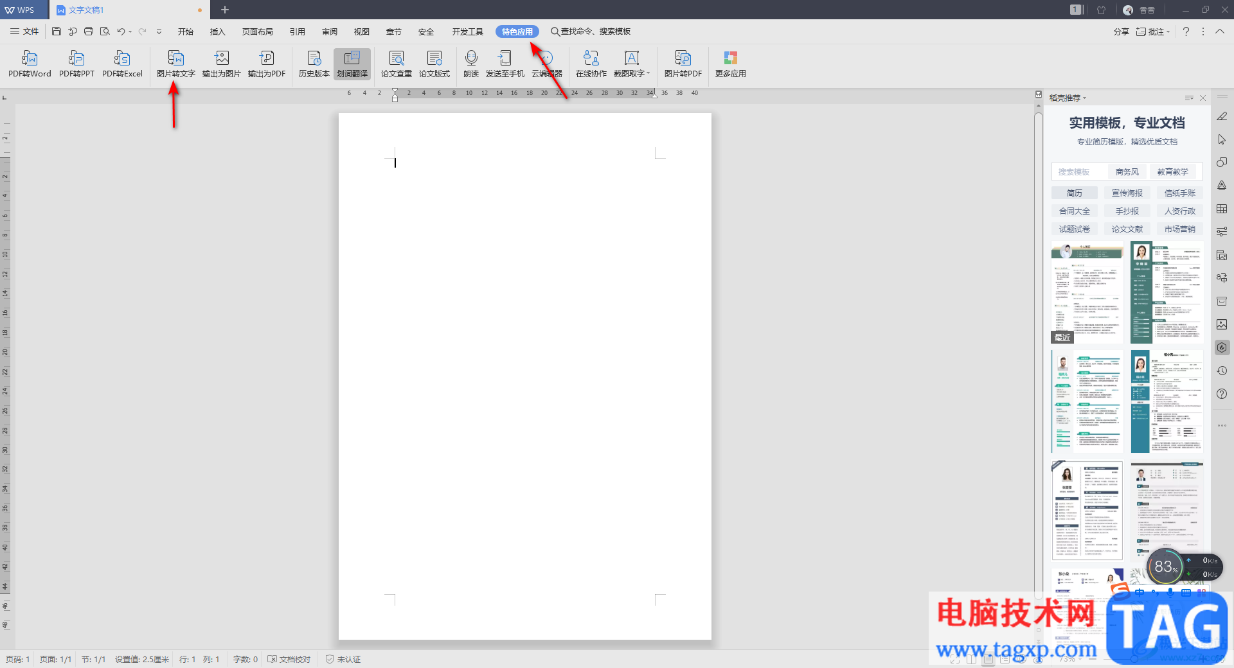The image size is (1234, 668).
Task: Save the document with the save icon
Action: (57, 31)
